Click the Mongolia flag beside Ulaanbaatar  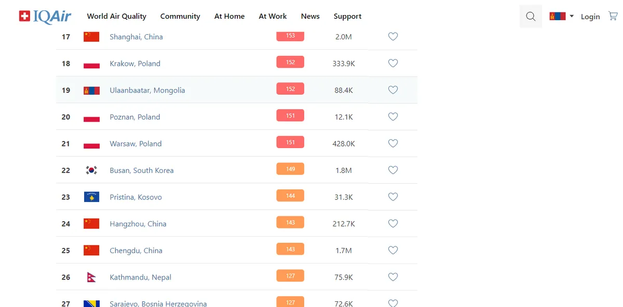coord(91,90)
